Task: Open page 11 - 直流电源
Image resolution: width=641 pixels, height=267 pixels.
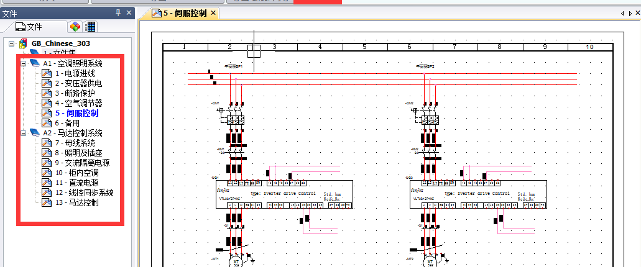Action: tap(77, 183)
